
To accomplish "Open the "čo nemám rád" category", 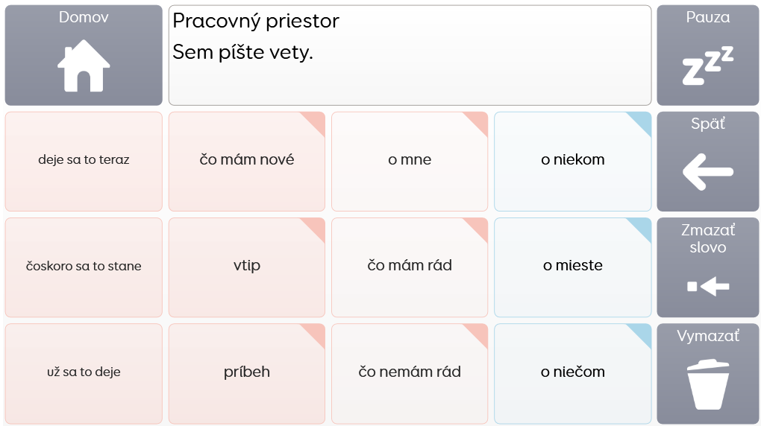I will [x=410, y=372].
